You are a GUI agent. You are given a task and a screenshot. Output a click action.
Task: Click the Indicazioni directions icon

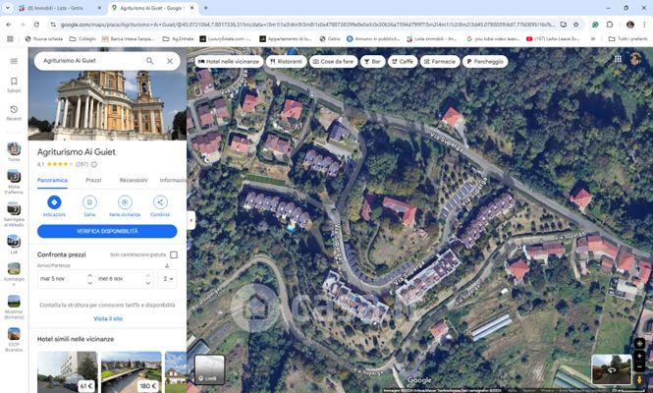tap(54, 202)
